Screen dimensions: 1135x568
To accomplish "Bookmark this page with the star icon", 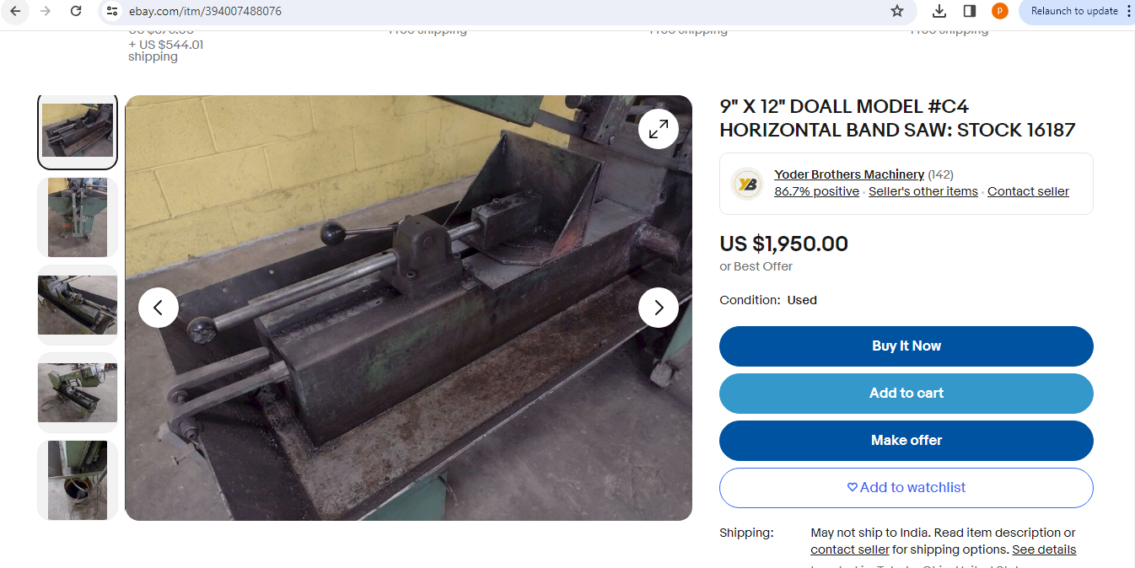I will [x=897, y=11].
